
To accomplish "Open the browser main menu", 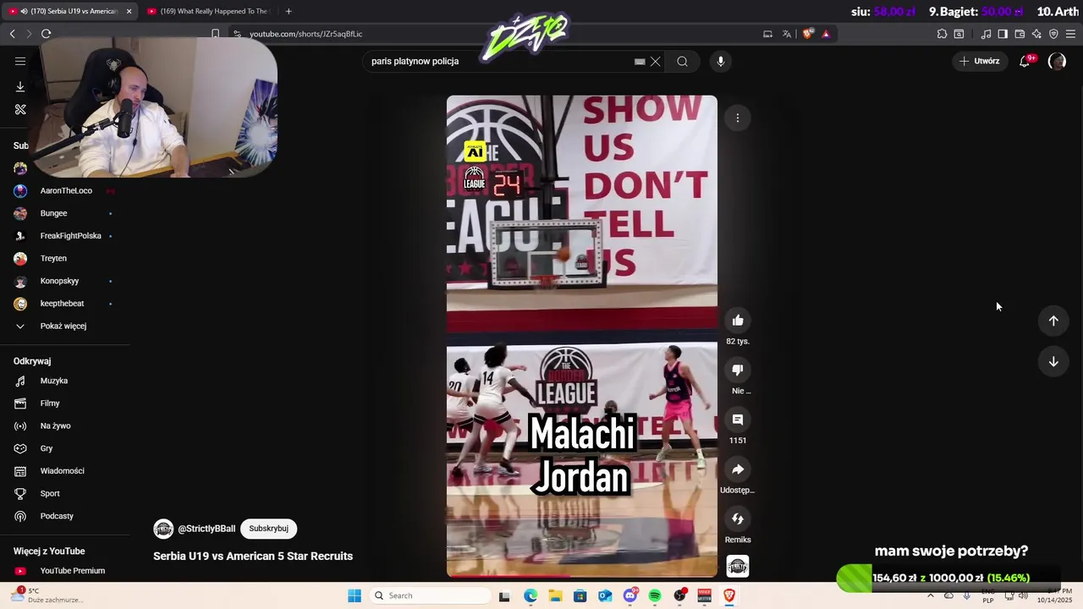I will tap(1070, 34).
